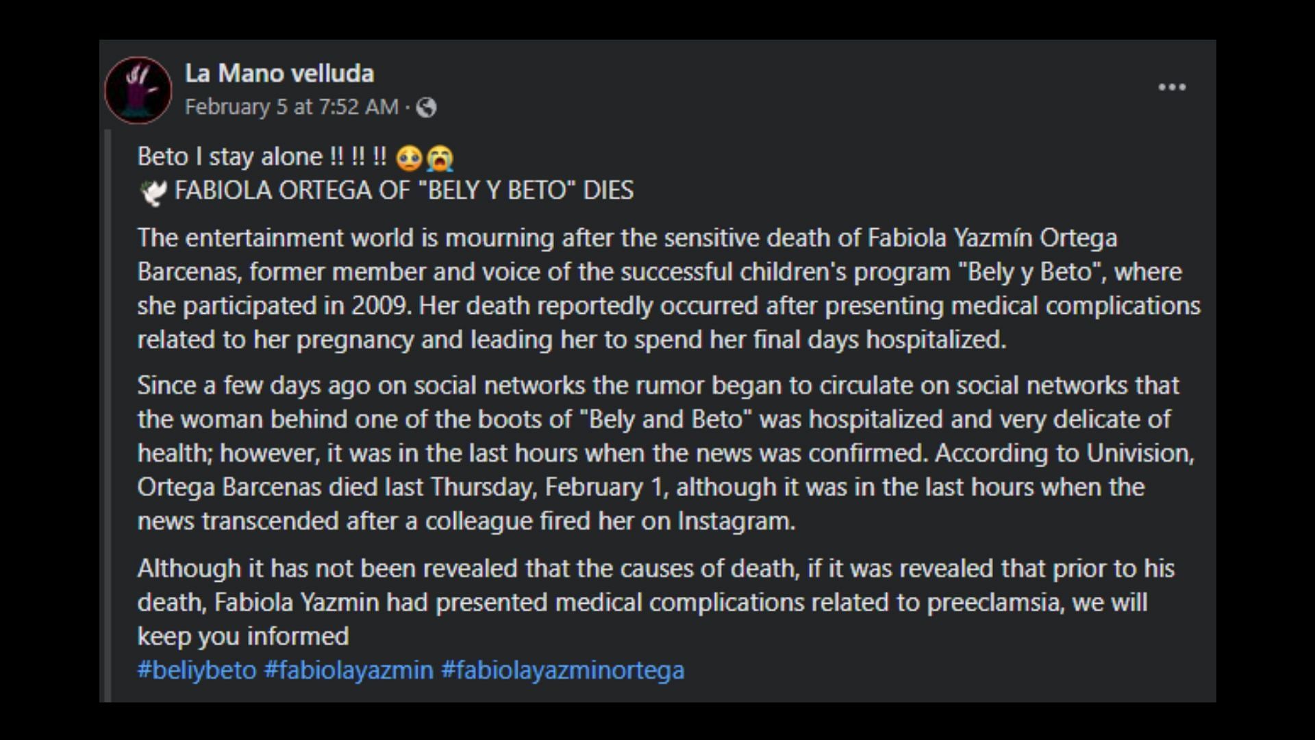Click the globe public audience icon
Screen dimensions: 1315x740
[426, 108]
